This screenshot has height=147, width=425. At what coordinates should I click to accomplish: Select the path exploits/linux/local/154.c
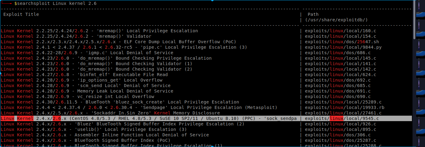(x=341, y=36)
